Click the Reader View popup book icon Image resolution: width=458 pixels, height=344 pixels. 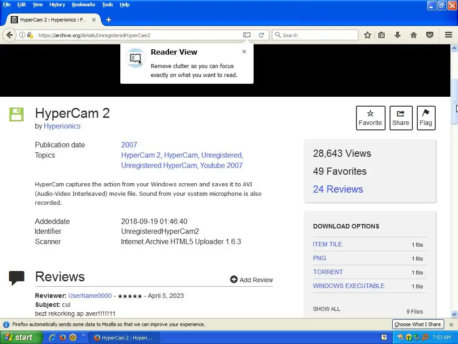pos(135,58)
